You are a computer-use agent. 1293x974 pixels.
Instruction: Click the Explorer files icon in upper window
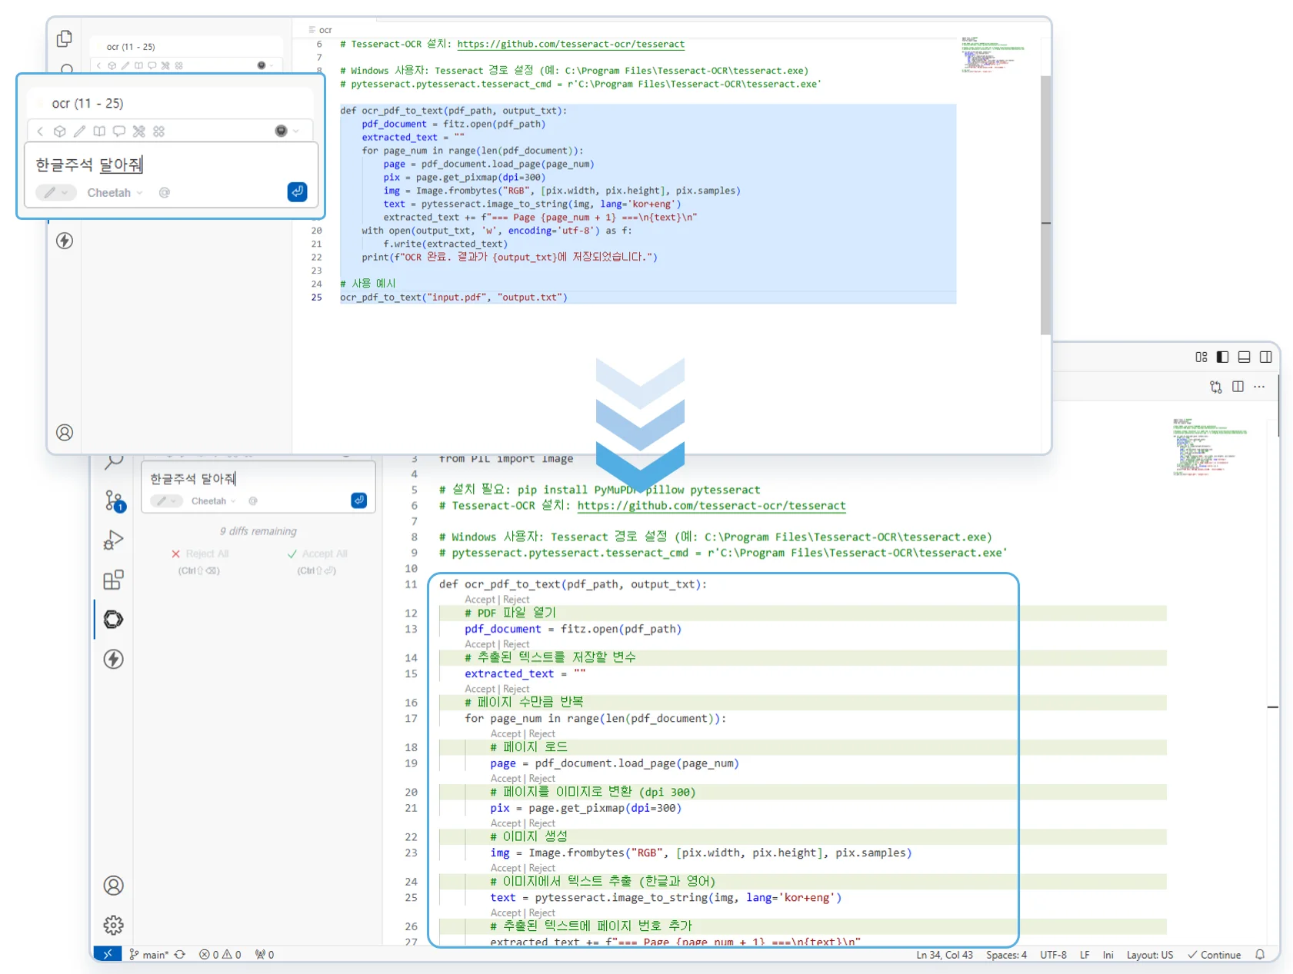[65, 38]
